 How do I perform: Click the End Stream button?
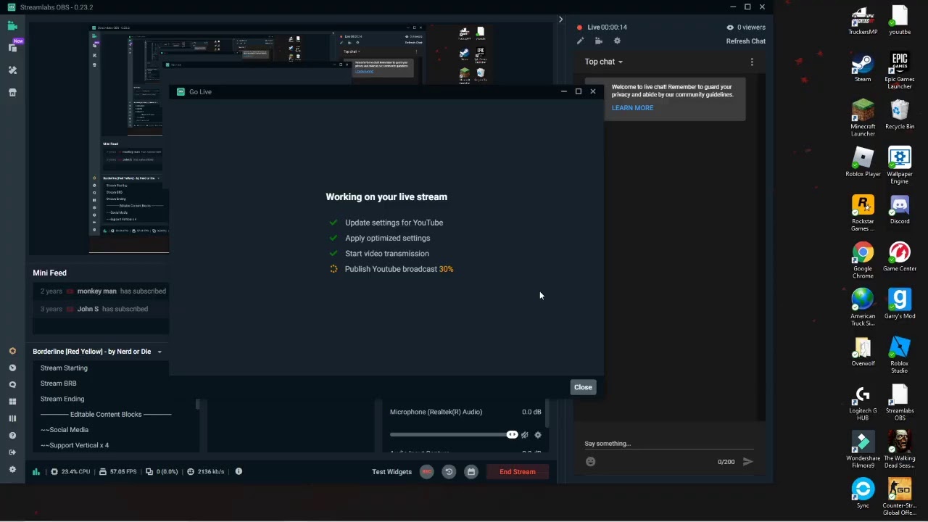tap(518, 472)
